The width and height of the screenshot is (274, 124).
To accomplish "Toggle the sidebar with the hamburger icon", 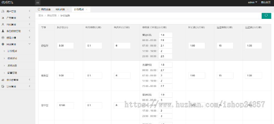I will point(37,2).
